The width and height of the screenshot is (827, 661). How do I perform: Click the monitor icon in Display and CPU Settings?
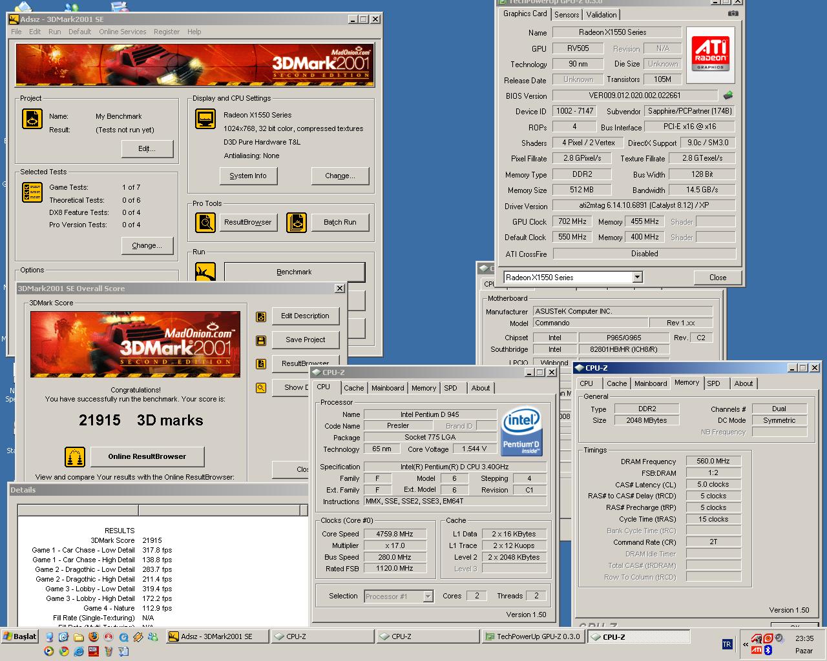(205, 119)
